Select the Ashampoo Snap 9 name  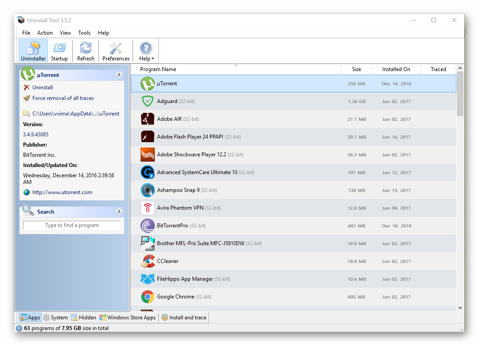tap(178, 190)
